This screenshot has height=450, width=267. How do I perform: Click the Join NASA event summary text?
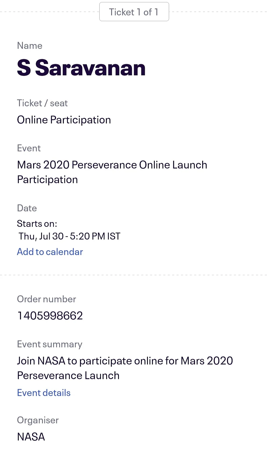[125, 368]
